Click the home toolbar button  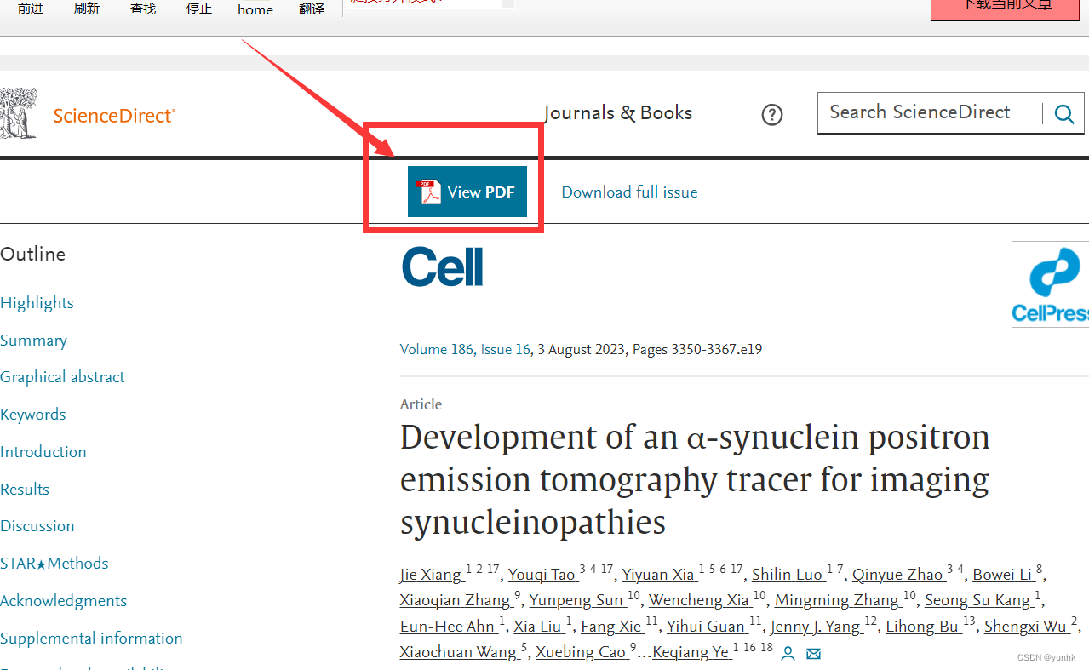pyautogui.click(x=255, y=9)
